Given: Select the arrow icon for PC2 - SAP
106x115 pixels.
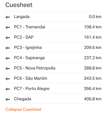Looking at the screenshot, I should [8, 38].
